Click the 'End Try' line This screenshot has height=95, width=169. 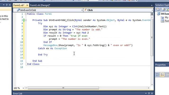[x=43, y=55]
